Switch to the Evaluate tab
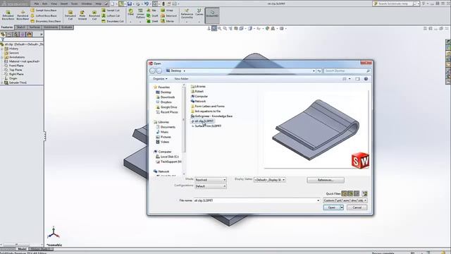The height and width of the screenshot is (254, 451). pos(66,28)
